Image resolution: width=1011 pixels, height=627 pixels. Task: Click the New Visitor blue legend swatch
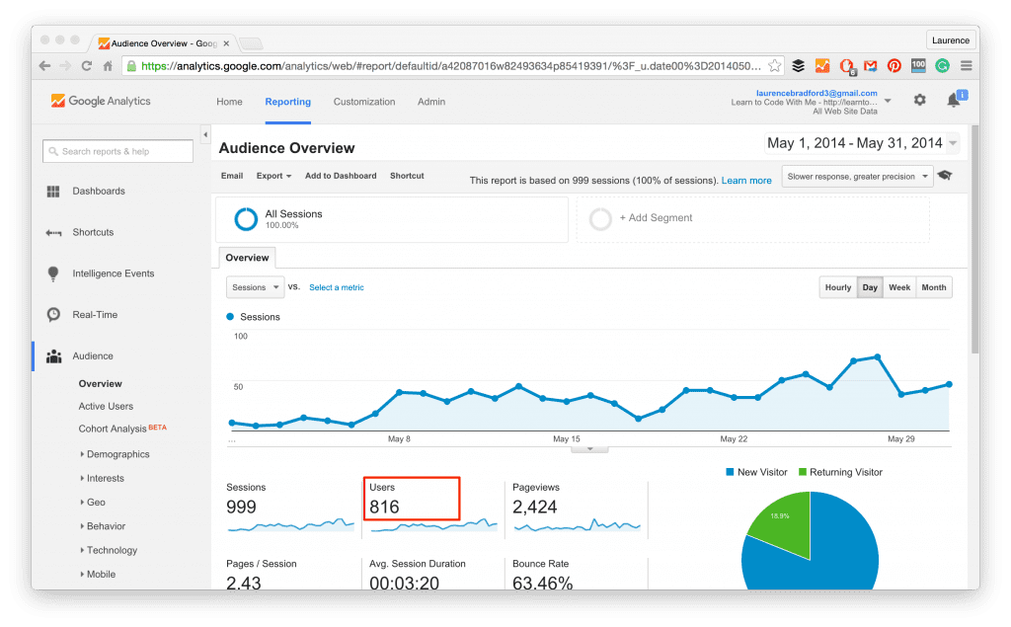[x=731, y=472]
